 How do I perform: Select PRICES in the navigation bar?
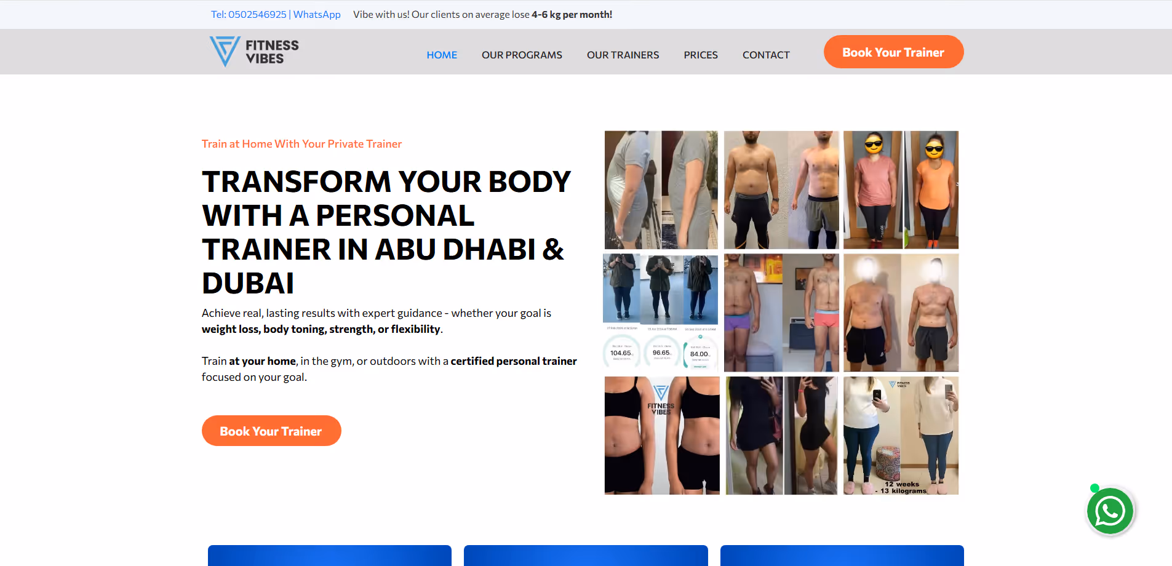point(701,55)
